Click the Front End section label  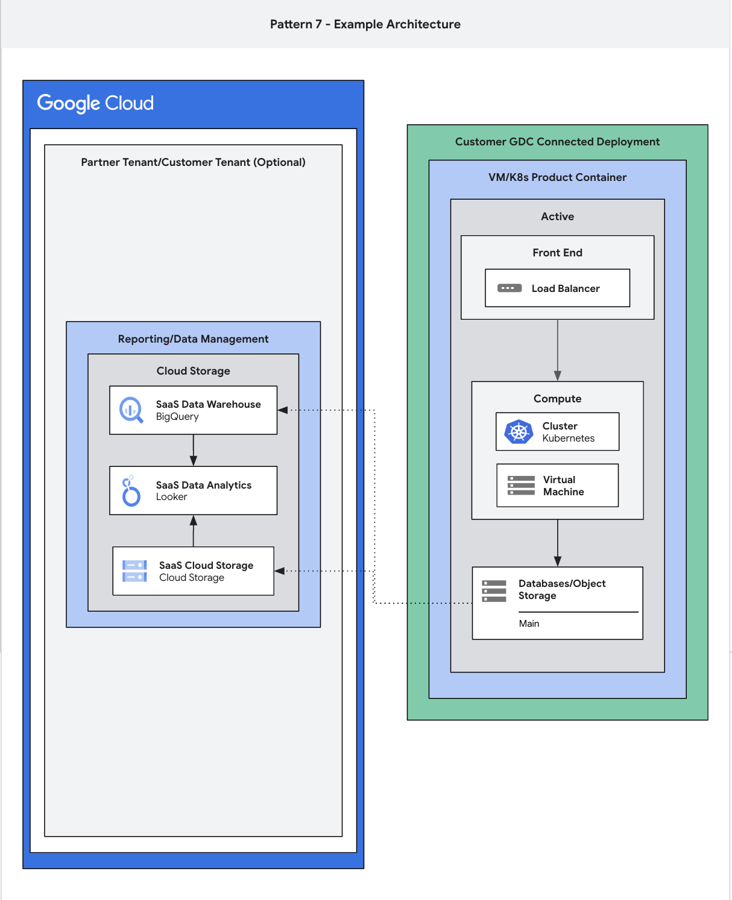click(x=557, y=253)
